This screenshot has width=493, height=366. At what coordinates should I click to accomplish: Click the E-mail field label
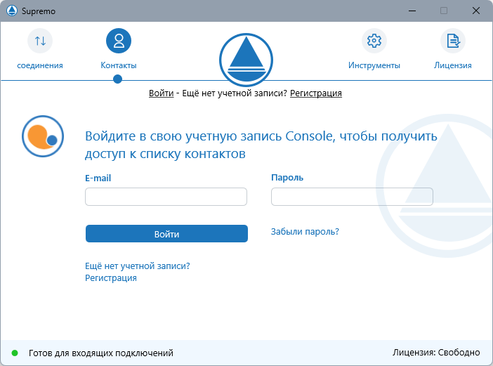[x=98, y=178]
